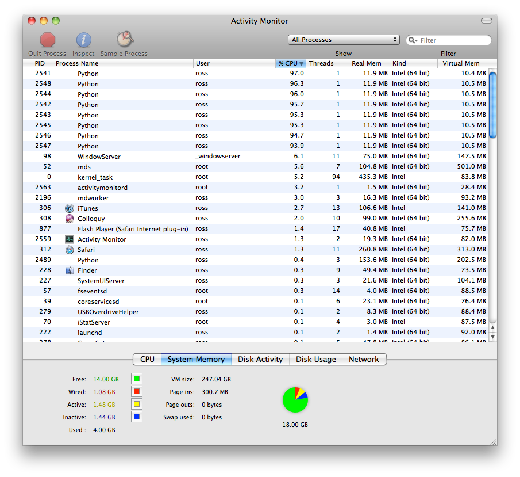The image size is (520, 477).
Task: Sort by % CPU column header
Action: pyautogui.click(x=290, y=63)
